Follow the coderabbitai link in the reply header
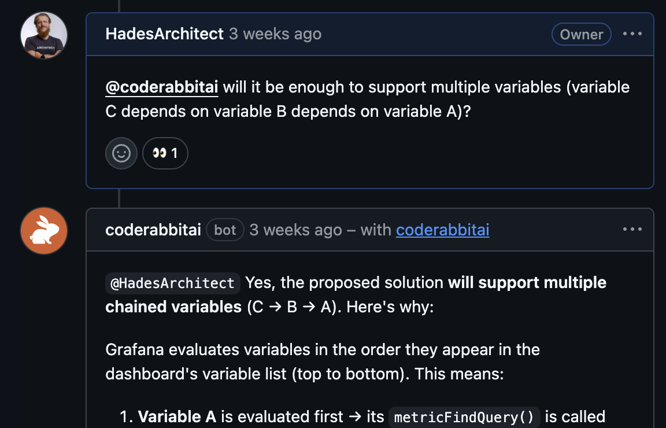 442,230
